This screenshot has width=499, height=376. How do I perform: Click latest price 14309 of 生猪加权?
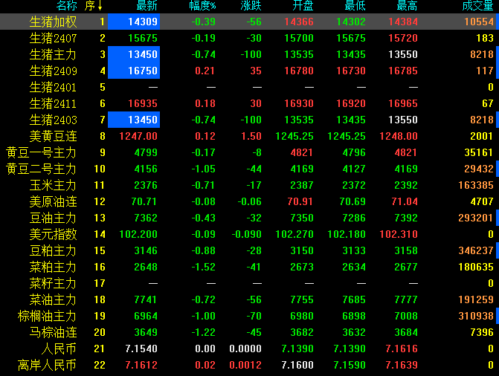pos(143,22)
